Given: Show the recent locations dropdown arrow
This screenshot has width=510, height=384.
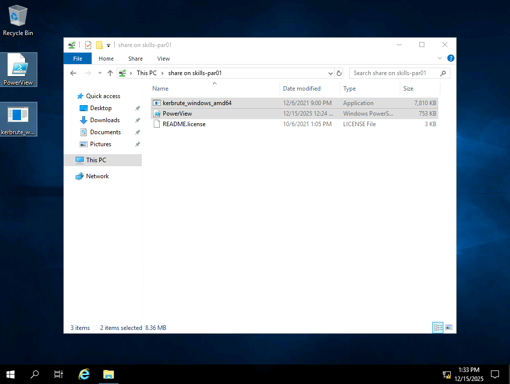Looking at the screenshot, I should (99, 73).
